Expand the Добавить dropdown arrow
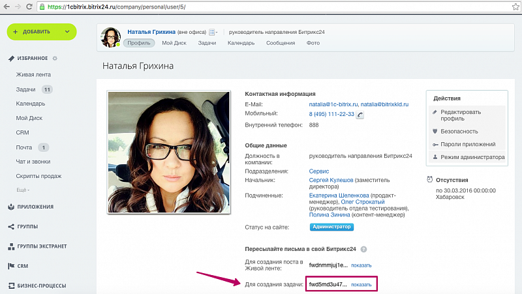This screenshot has width=522, height=294. click(x=67, y=32)
